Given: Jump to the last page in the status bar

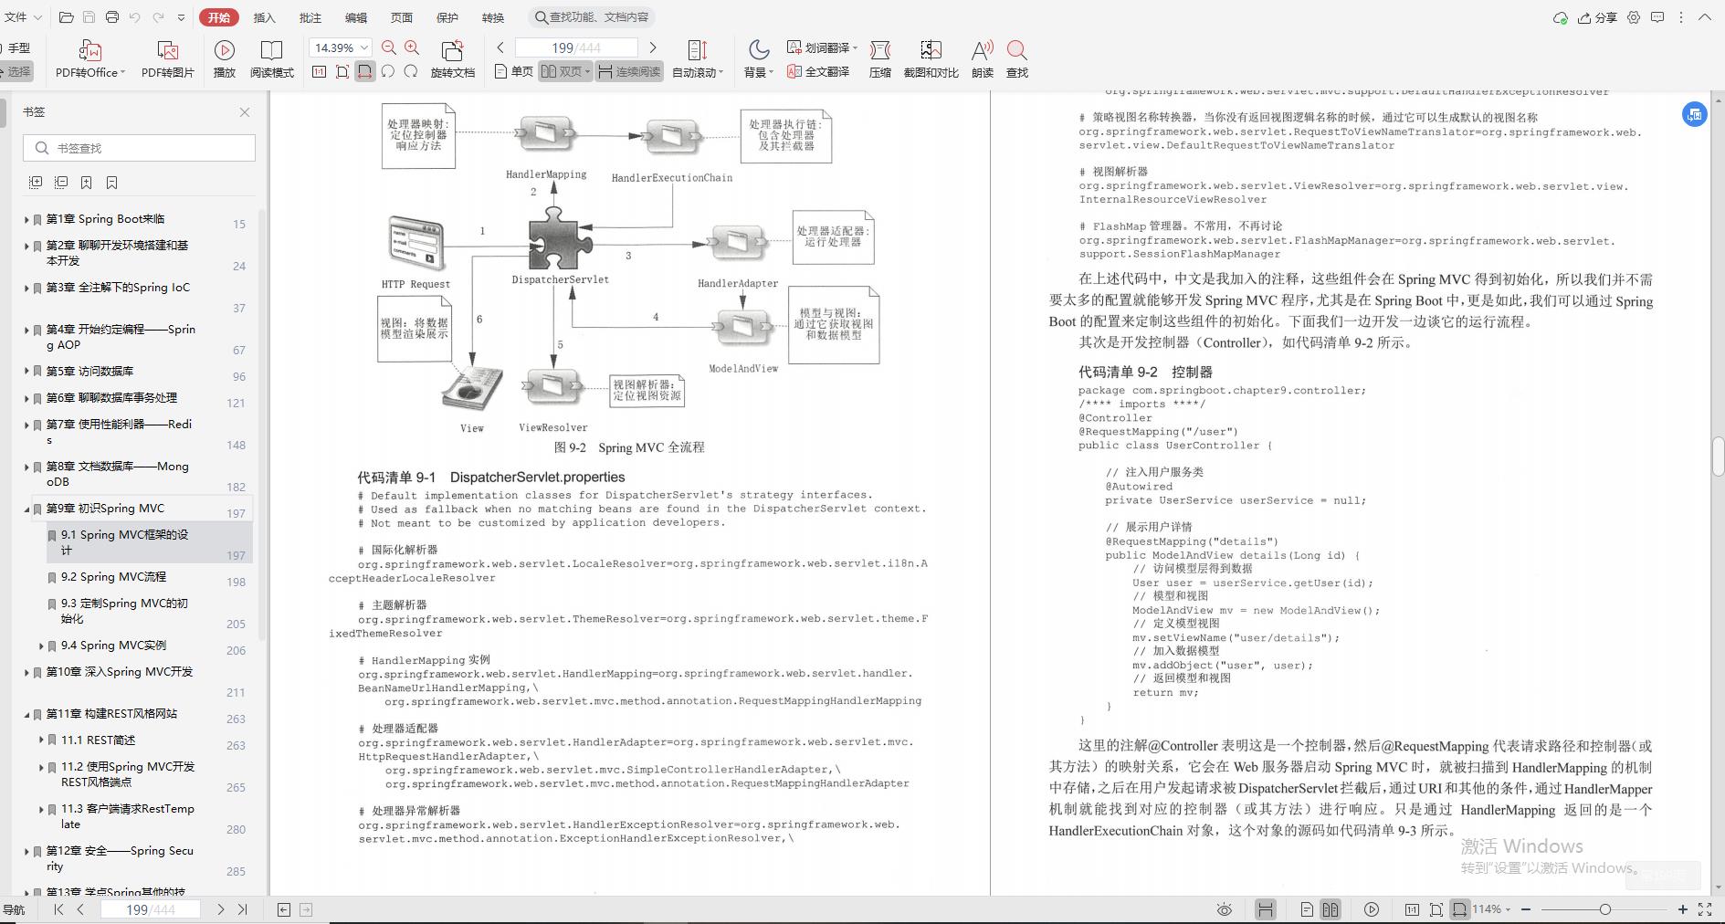Looking at the screenshot, I should tap(242, 909).
